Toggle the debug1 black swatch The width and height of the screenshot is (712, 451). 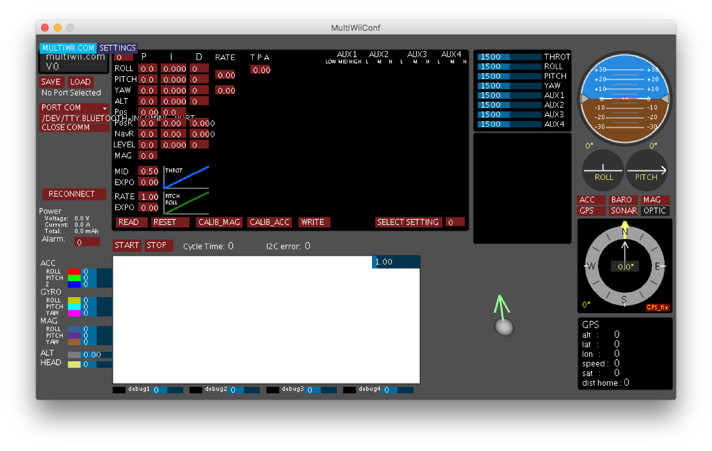pos(119,390)
